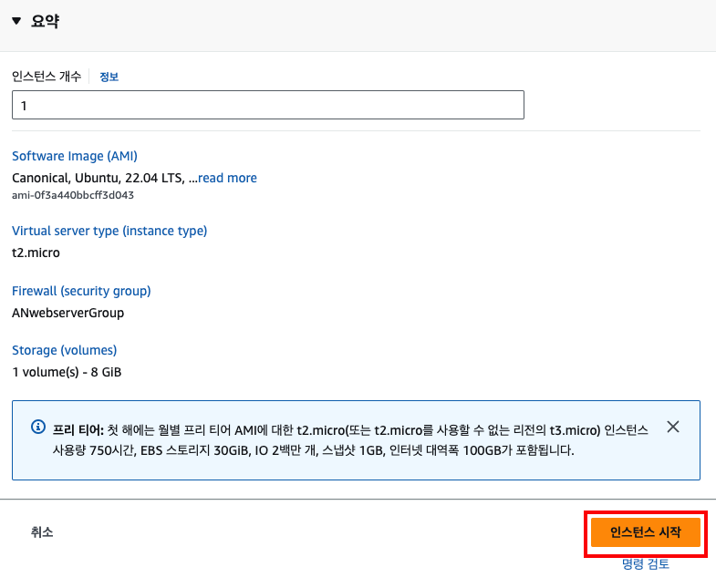Image resolution: width=716 pixels, height=588 pixels.
Task: Collapse the 요약 summary section triangle
Action: pos(16,21)
